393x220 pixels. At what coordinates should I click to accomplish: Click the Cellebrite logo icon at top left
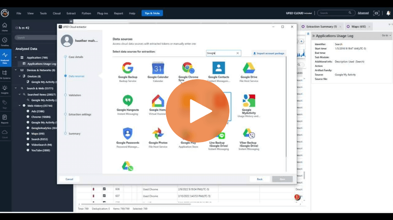click(x=5, y=13)
